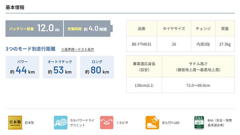Image resolution: width=240 pixels, height=135 pixels.
Task: Click the 基本情報 section heading
Action: pyautogui.click(x=15, y=7)
